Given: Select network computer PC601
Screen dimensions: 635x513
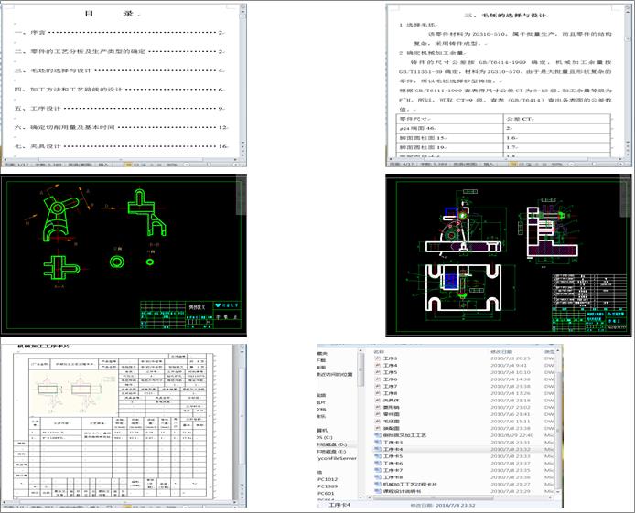Looking at the screenshot, I should [326, 493].
